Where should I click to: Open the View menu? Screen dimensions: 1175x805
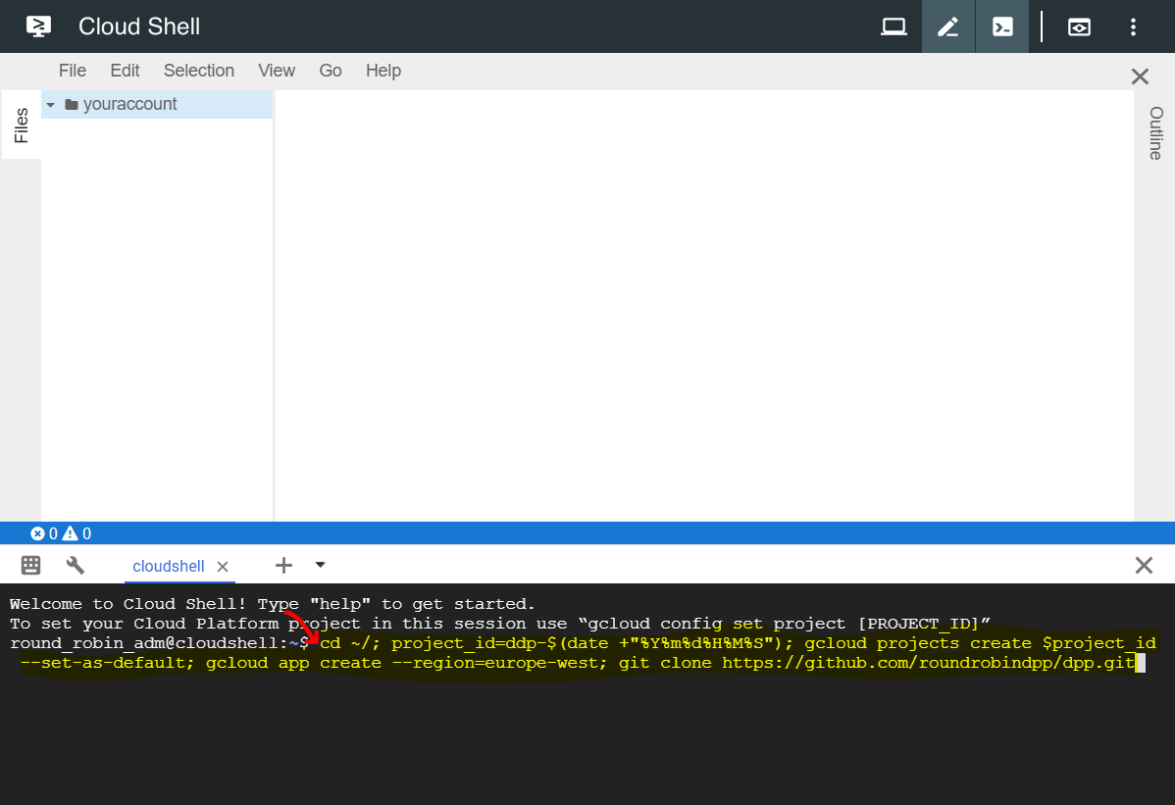coord(277,71)
